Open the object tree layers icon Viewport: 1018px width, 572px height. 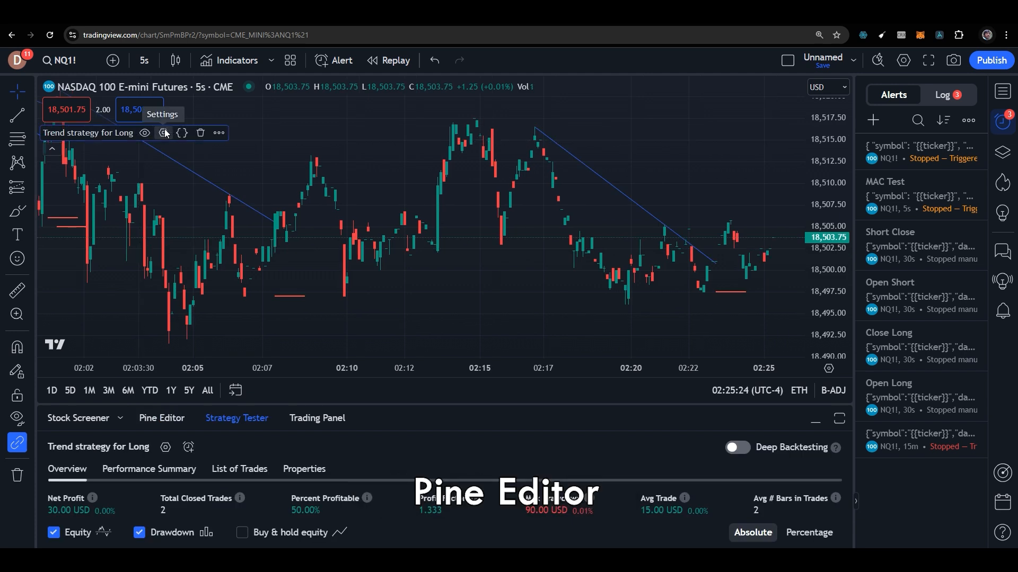pyautogui.click(x=1003, y=153)
